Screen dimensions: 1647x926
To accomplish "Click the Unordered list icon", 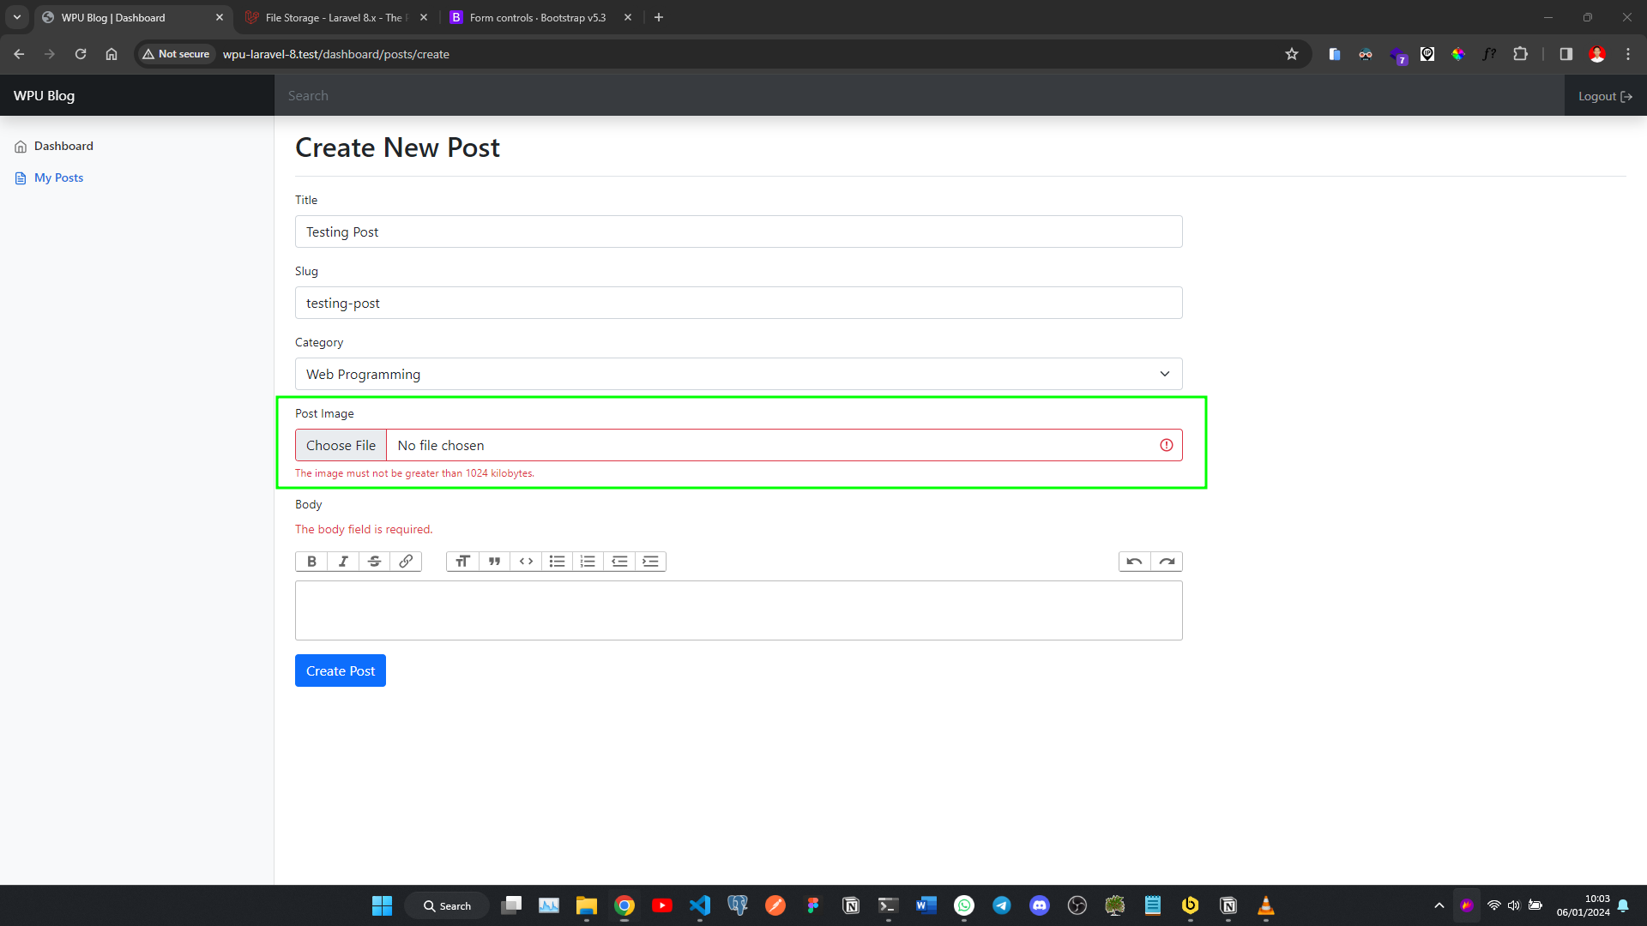I will point(557,561).
